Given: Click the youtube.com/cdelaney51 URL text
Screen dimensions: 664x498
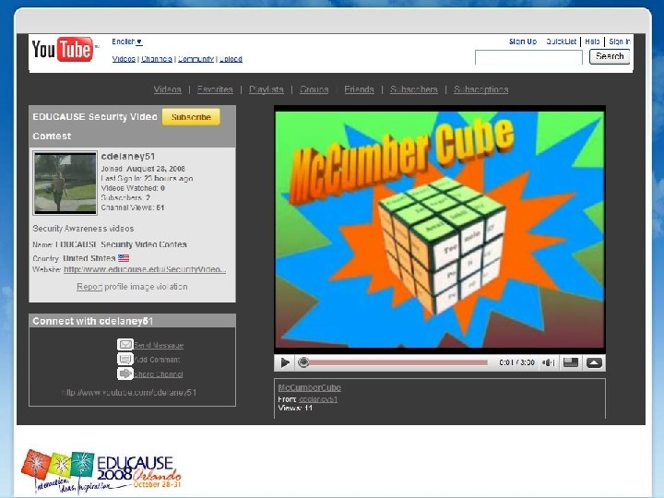Looking at the screenshot, I should (129, 393).
